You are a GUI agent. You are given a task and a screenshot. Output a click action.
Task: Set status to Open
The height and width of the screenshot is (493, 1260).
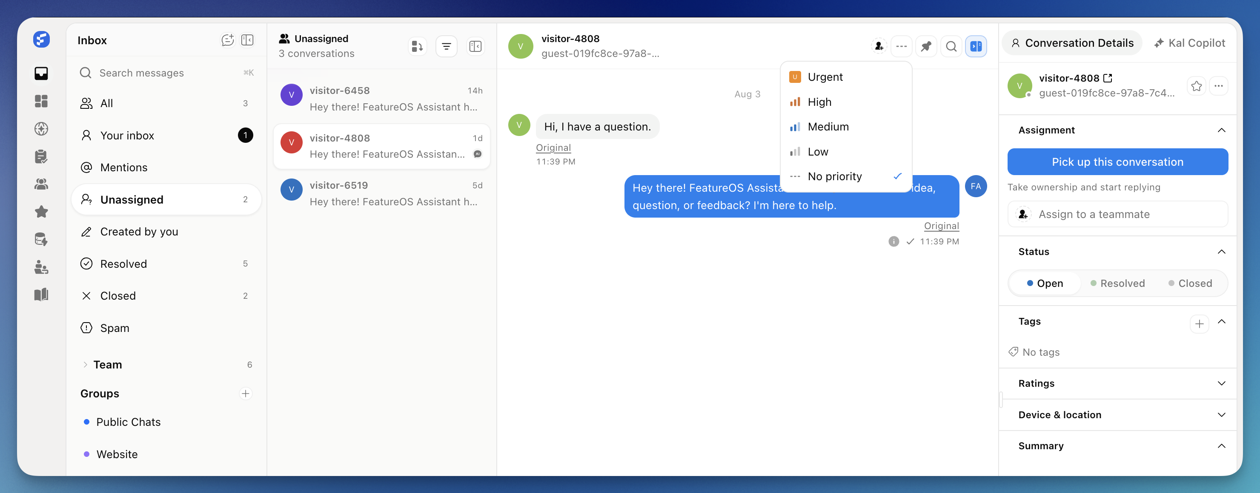click(1045, 283)
